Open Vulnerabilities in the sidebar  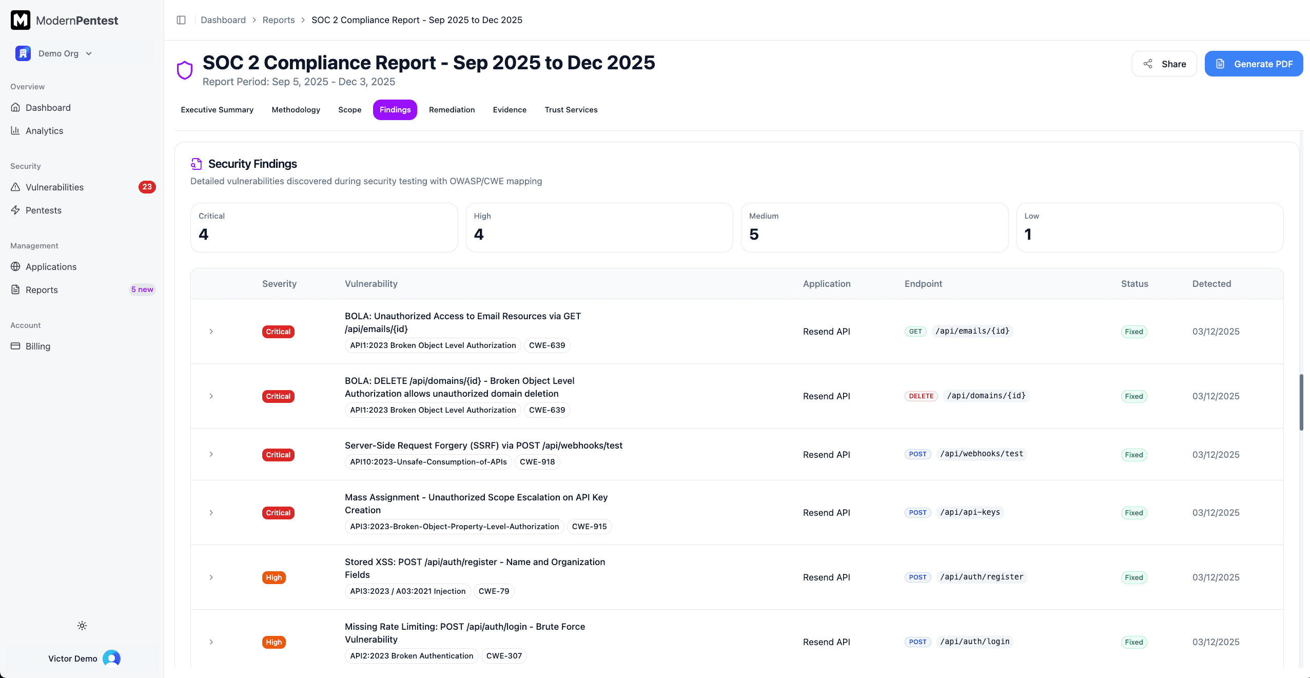click(54, 187)
